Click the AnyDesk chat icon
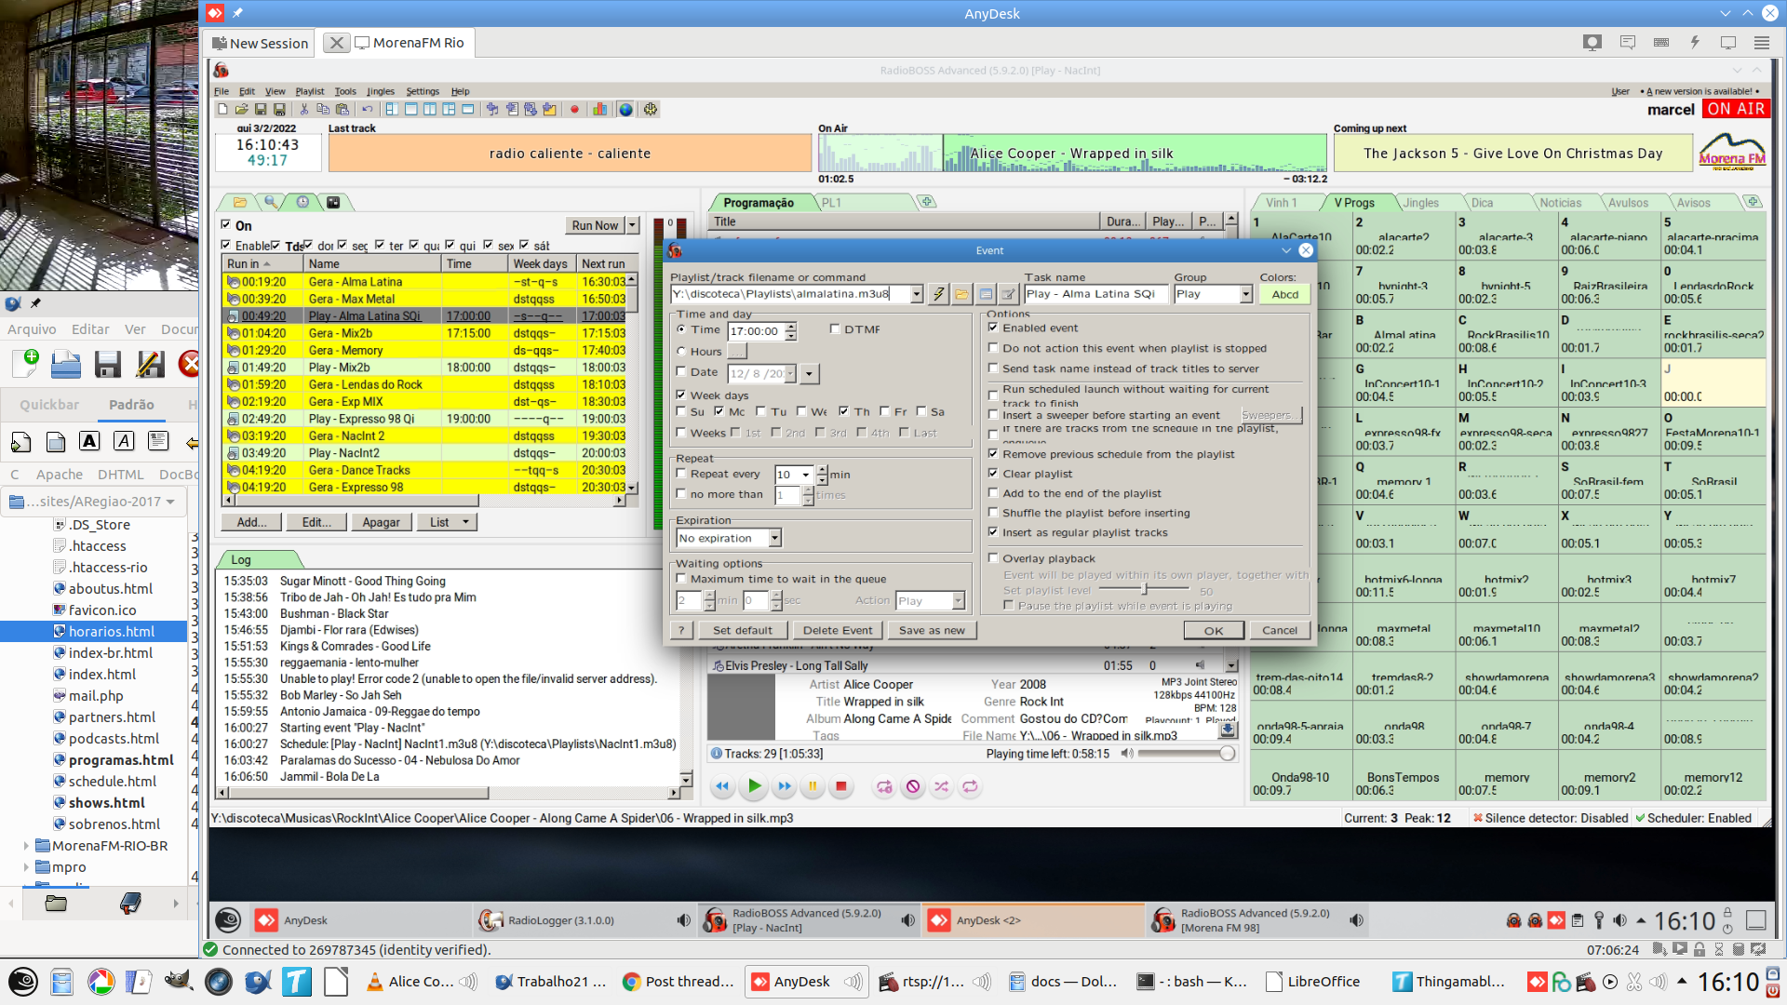 tap(1628, 43)
